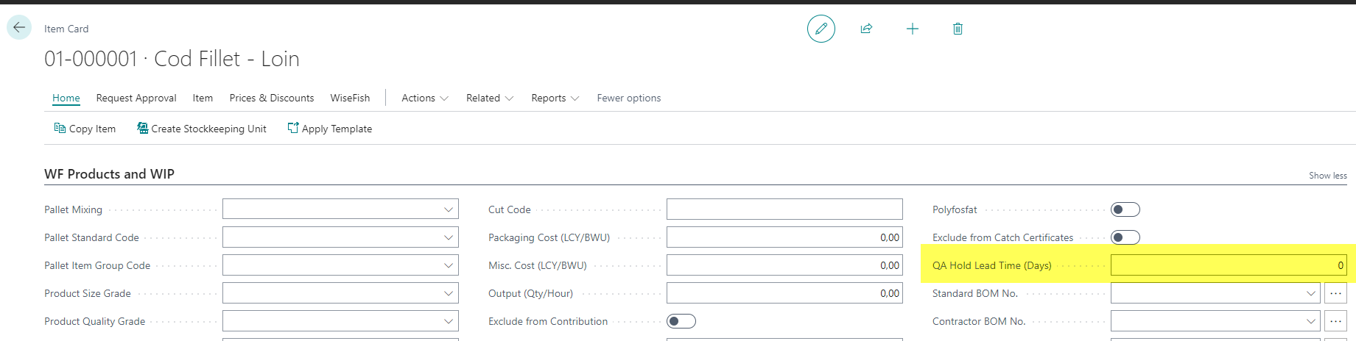Enable Exclude from Catch Certificates toggle

pyautogui.click(x=1125, y=237)
